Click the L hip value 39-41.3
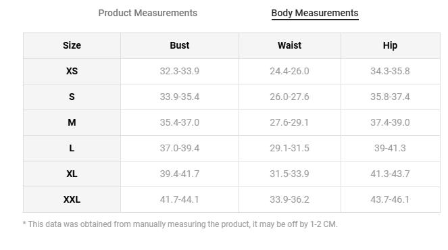Image resolution: width=448 pixels, height=250 pixels. [x=390, y=148]
